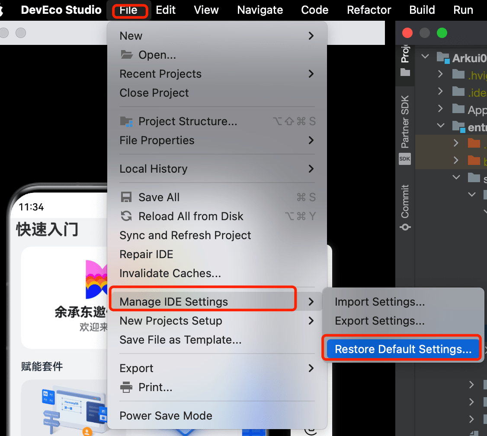
Task: Open the Navigate menu
Action: pos(260,10)
